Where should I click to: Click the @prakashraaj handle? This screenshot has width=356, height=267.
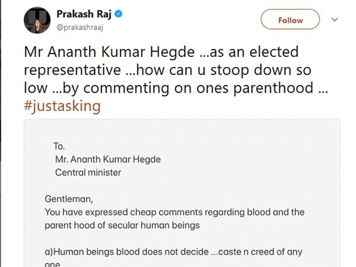click(x=81, y=27)
